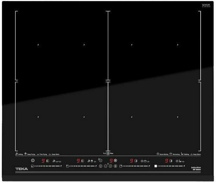Select the Simmering function icon
This screenshot has height=182, width=216.
(x=171, y=154)
